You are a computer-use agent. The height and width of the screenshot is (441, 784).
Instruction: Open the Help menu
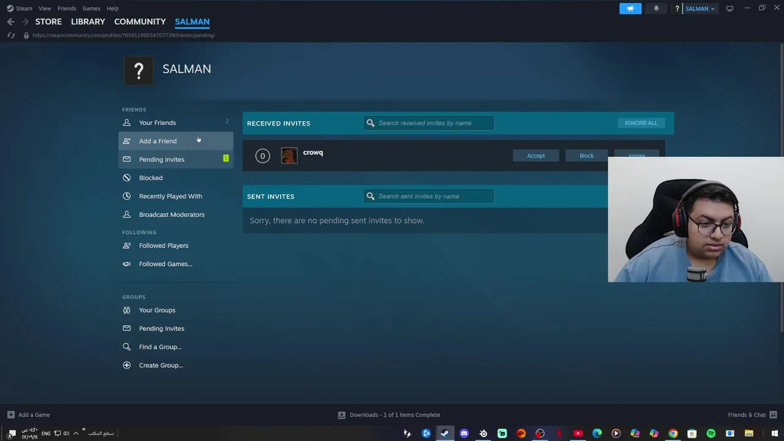click(x=113, y=9)
